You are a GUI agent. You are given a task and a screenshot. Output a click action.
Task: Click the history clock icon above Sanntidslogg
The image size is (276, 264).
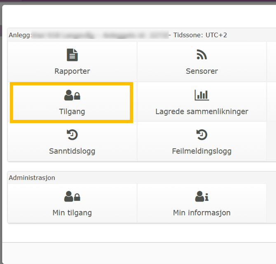point(72,135)
